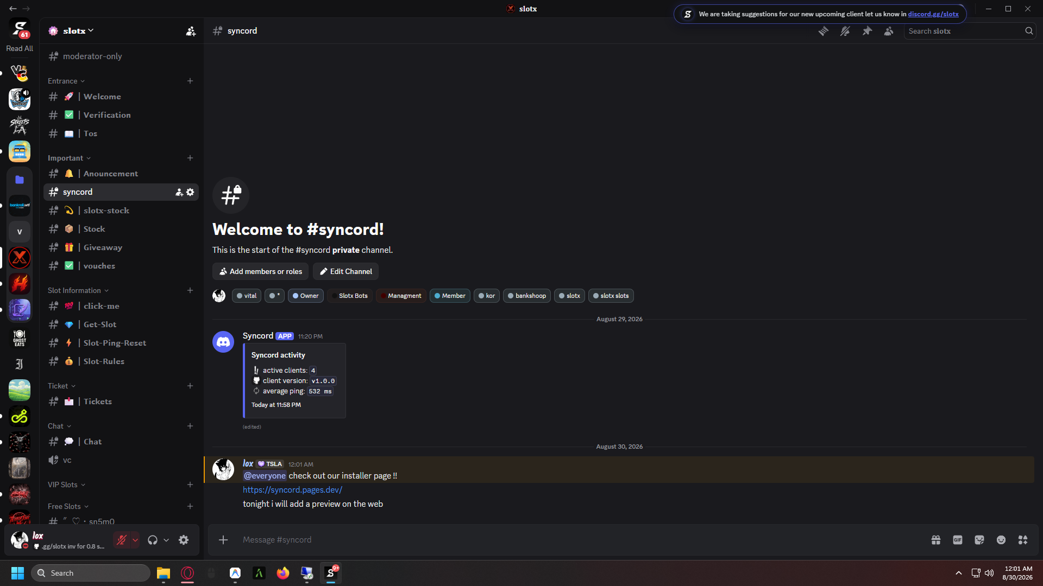Click Syncord bot avatar

[x=223, y=342]
